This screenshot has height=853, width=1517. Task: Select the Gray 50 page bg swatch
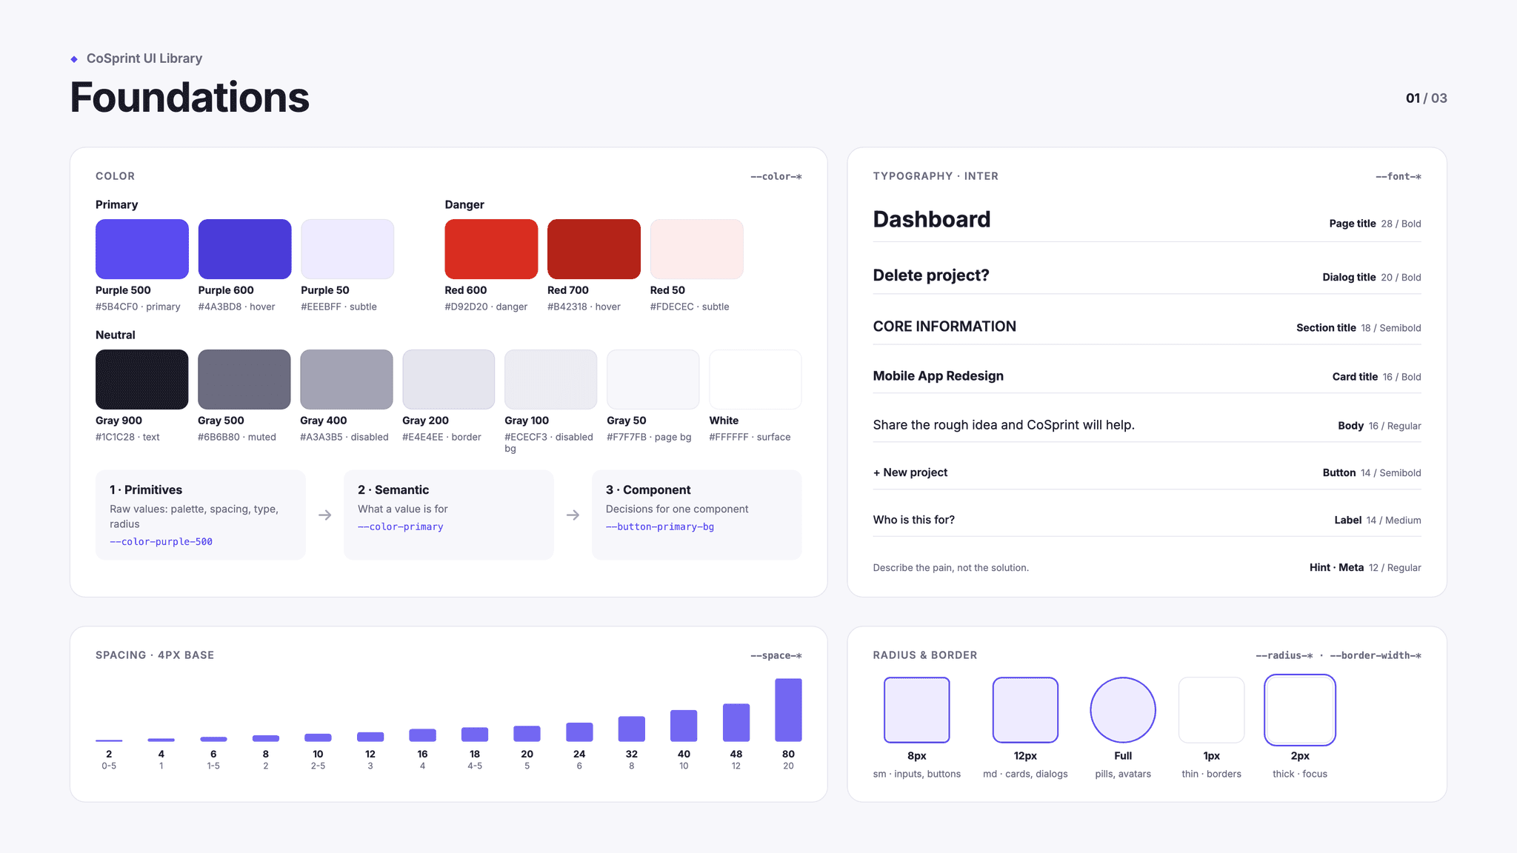pyautogui.click(x=653, y=379)
